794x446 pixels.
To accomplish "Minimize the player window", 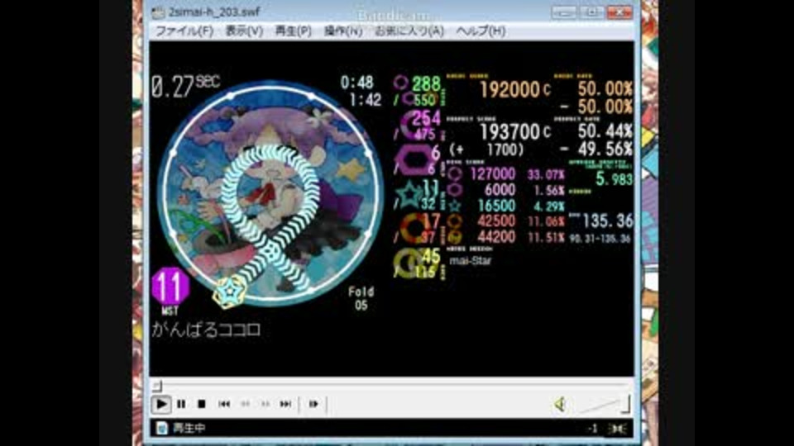I will click(563, 12).
